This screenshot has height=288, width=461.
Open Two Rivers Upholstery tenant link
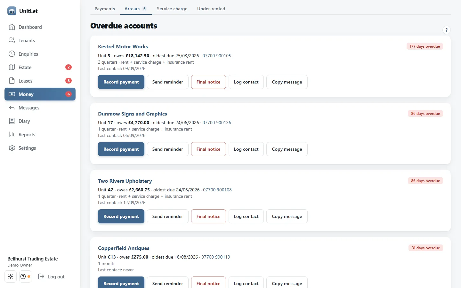click(x=125, y=181)
